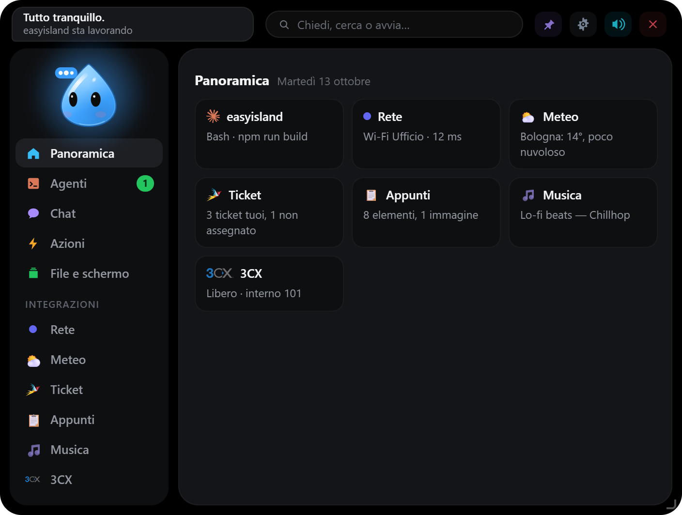This screenshot has width=682, height=515.
Task: Click the bird icon on Ticket card
Action: click(x=214, y=195)
